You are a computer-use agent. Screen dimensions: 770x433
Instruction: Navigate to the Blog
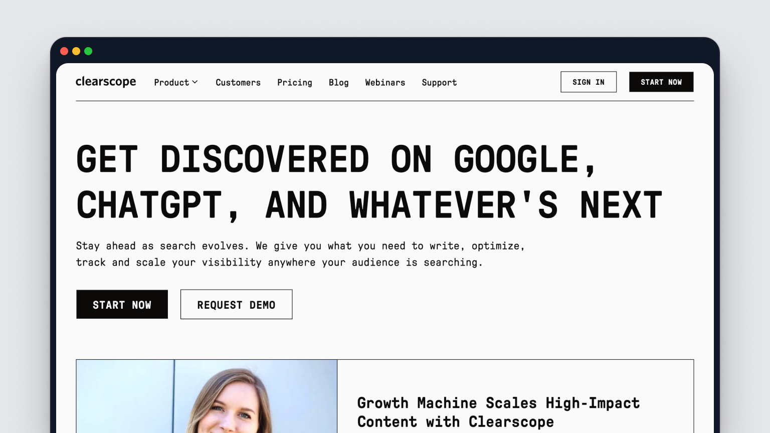(x=338, y=82)
